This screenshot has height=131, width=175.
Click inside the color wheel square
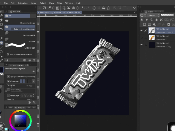21,121
